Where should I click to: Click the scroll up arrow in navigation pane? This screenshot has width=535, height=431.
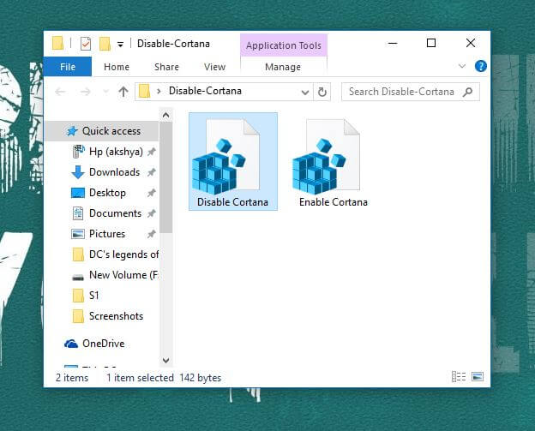tap(165, 116)
